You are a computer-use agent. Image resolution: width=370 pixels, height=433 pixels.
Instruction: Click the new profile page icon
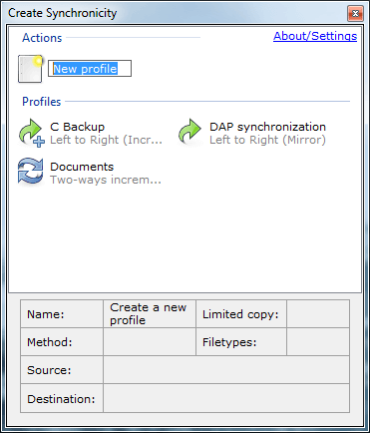click(30, 69)
